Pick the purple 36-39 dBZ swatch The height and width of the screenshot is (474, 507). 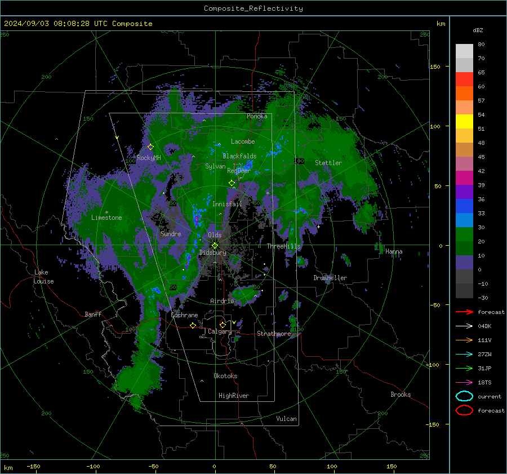(464, 192)
